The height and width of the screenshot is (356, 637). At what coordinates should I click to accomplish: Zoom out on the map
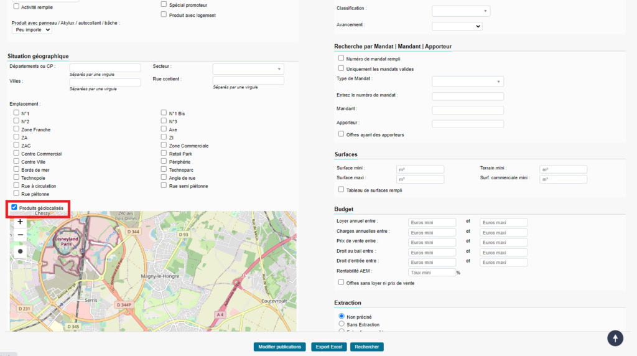(x=21, y=235)
